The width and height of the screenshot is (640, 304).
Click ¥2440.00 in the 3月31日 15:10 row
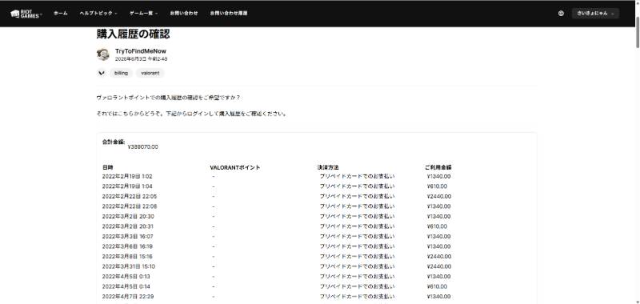[x=438, y=266]
